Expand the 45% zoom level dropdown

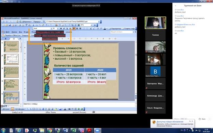(x=91, y=25)
